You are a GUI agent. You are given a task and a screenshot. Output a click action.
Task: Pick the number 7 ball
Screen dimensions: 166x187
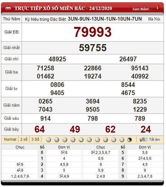(106, 140)
